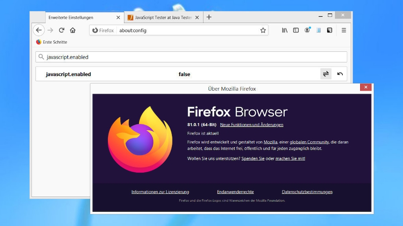Open the Informationen zur Lizenzierung link
403x226 pixels.
pyautogui.click(x=160, y=192)
